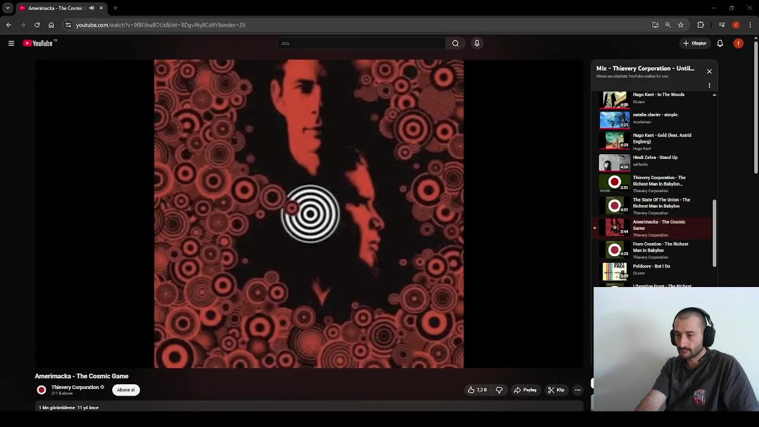759x427 pixels.
Task: Create a clip with the Klip button
Action: click(556, 390)
